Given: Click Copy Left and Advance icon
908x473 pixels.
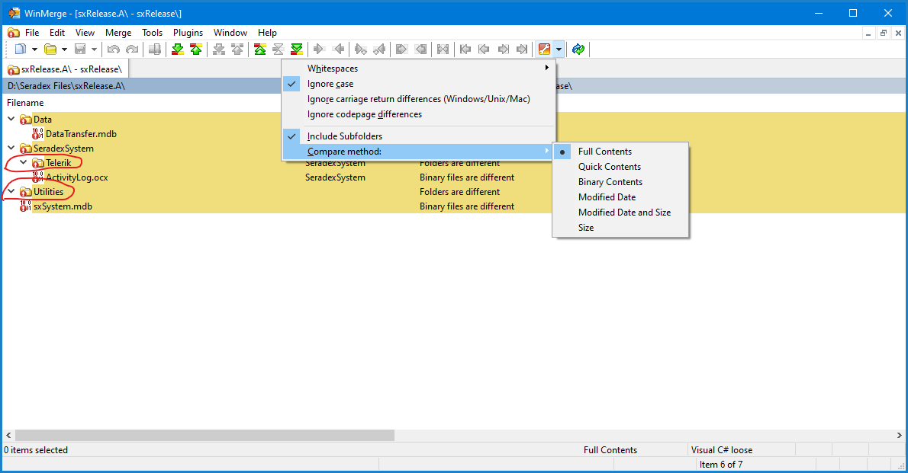Looking at the screenshot, I should click(x=379, y=50).
